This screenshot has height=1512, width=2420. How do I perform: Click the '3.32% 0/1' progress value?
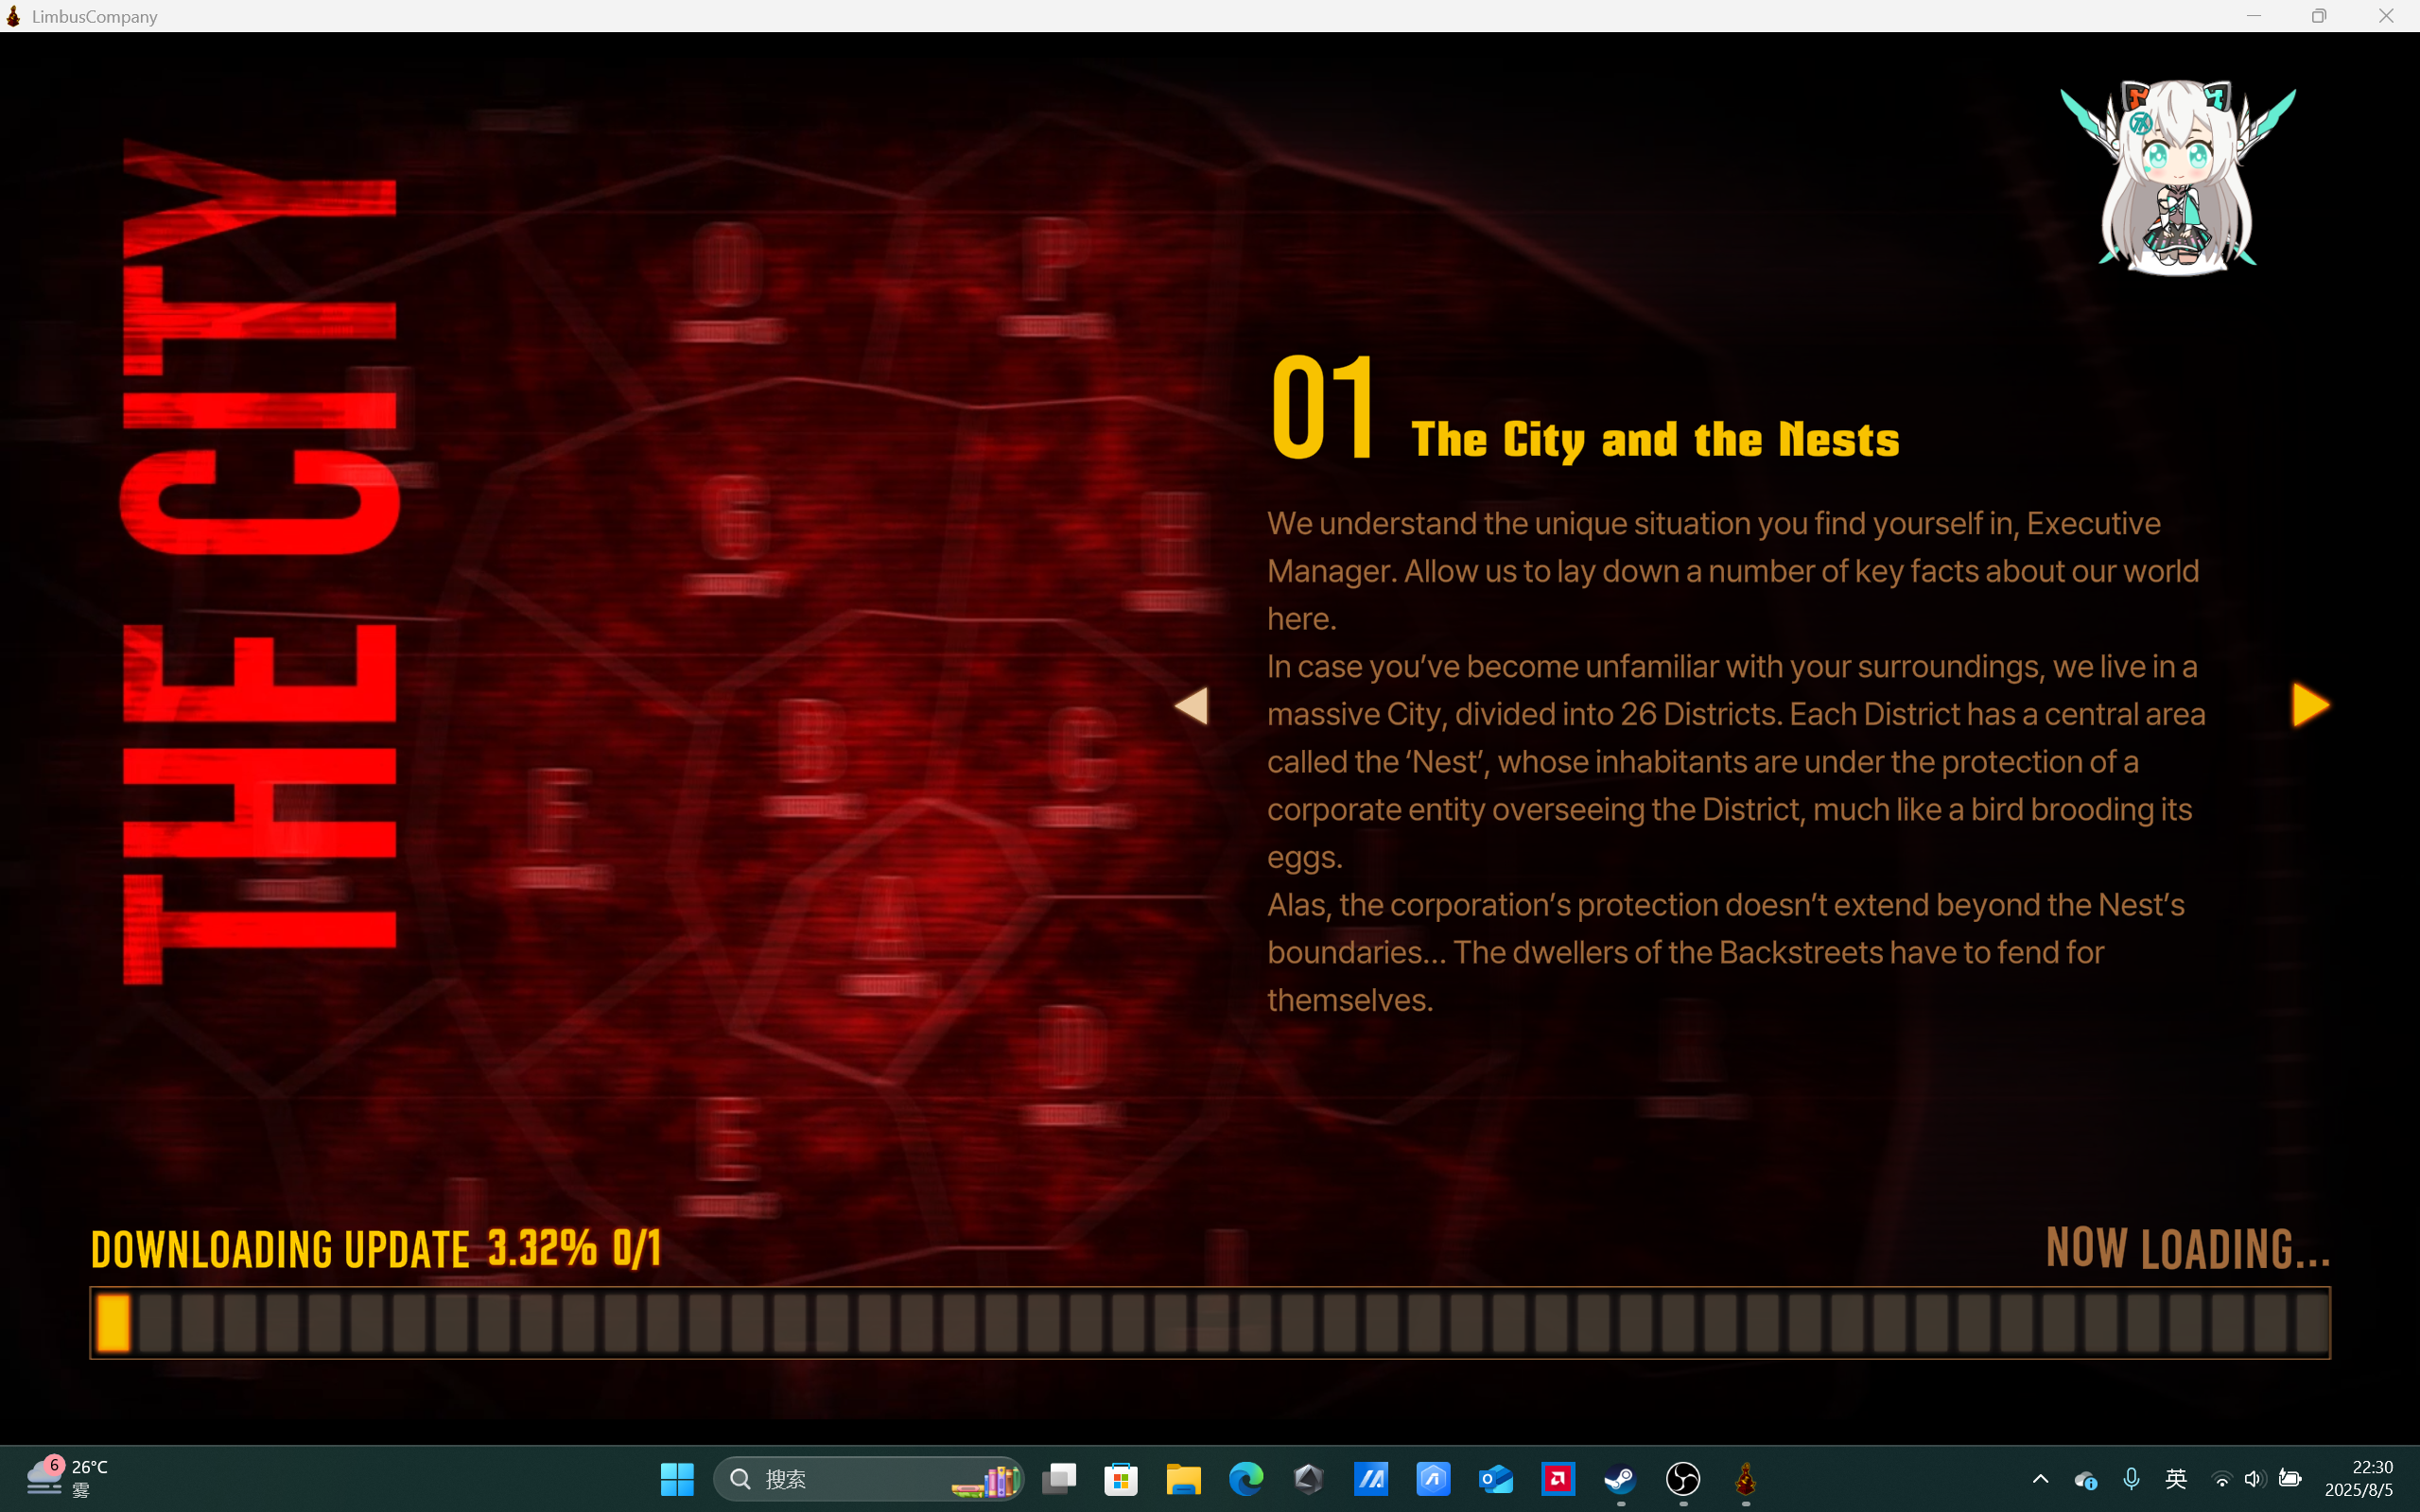575,1248
